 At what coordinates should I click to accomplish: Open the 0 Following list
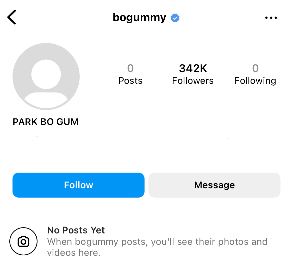255,74
